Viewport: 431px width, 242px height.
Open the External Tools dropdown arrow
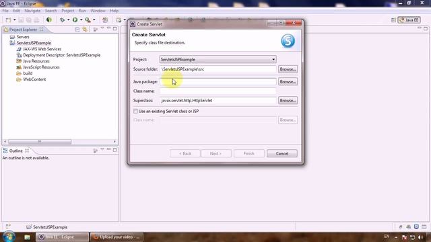[x=94, y=19]
